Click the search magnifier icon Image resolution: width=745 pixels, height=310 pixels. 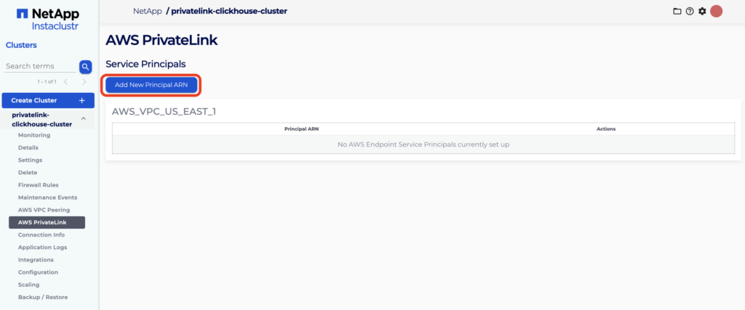pos(85,67)
